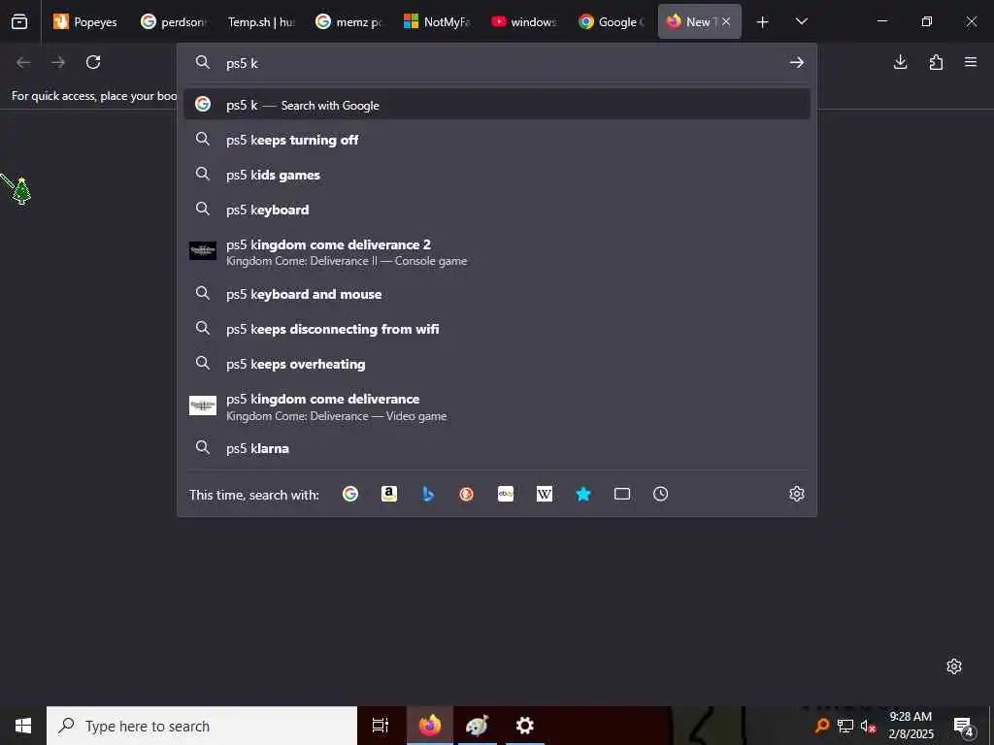Search history using the clock icon

click(x=660, y=494)
